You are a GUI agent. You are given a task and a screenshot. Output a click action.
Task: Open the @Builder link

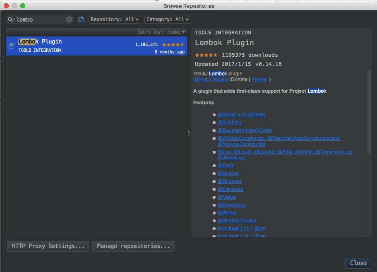(228, 173)
